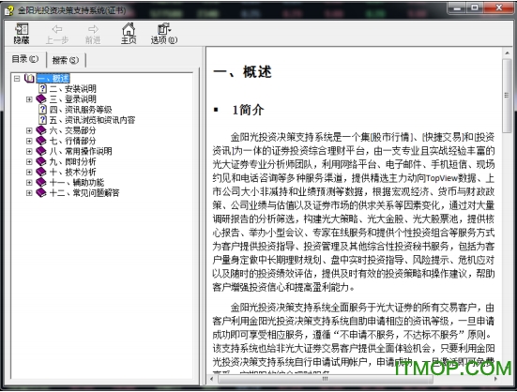The image size is (517, 392).
Task: Click the 1简介 subheading in content pane
Action: [x=248, y=110]
